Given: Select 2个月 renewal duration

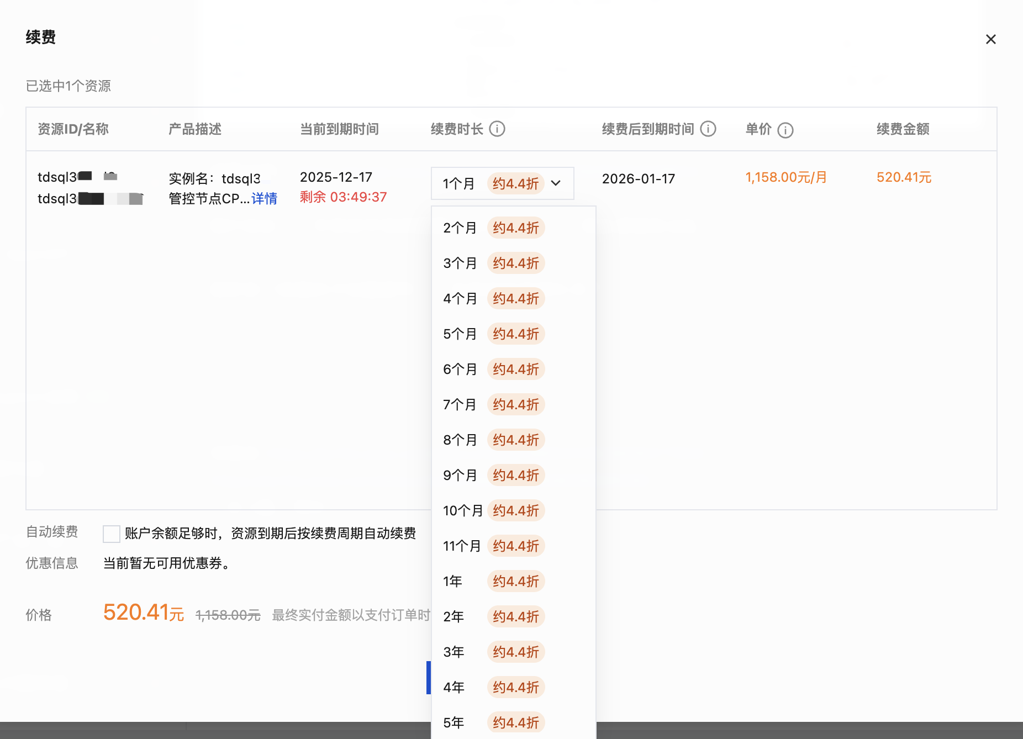Looking at the screenshot, I should click(460, 228).
